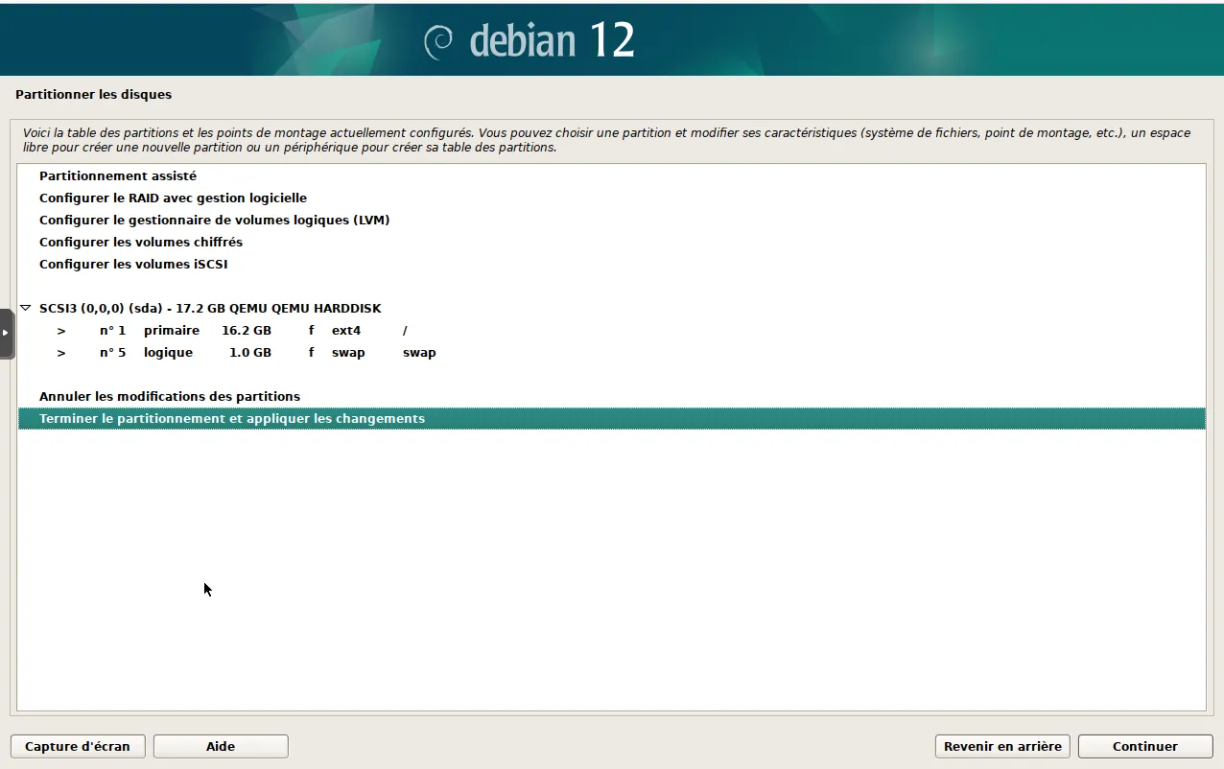Screen dimensions: 1224x769
Task: Click Revenir en arrière button
Action: (x=1002, y=746)
